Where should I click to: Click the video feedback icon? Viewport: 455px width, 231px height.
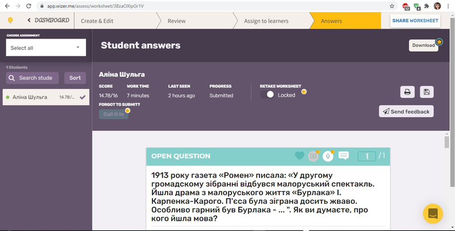click(313, 156)
